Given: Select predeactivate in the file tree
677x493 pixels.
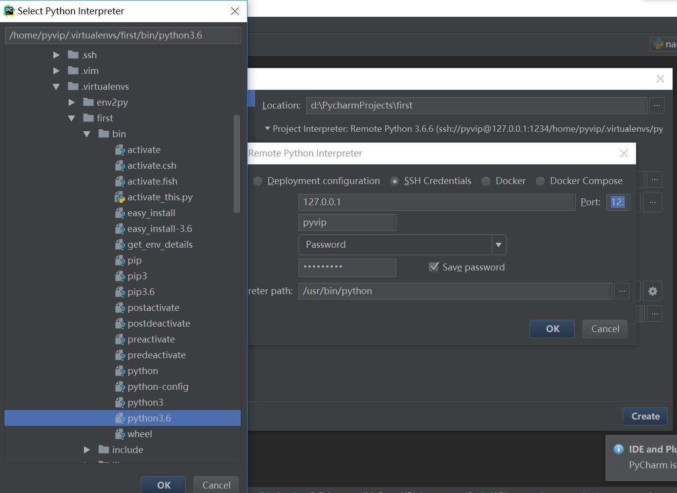Looking at the screenshot, I should 157,355.
